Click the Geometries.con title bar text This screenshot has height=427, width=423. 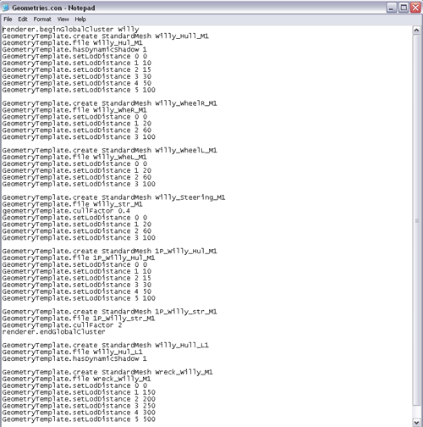(x=53, y=8)
